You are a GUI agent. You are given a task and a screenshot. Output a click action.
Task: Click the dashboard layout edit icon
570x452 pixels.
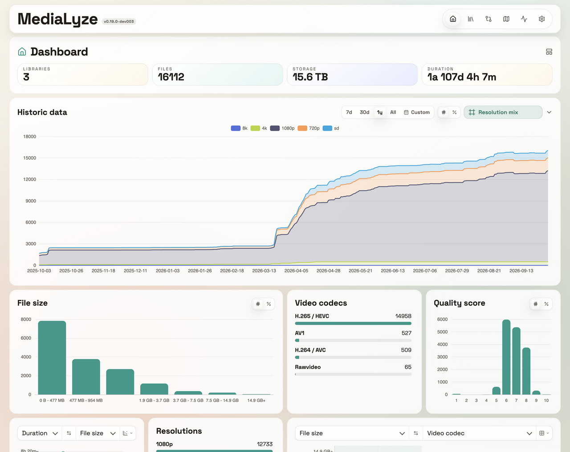pyautogui.click(x=549, y=52)
